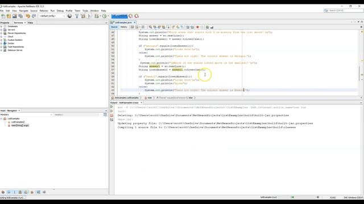Expand the Servers node
Viewport: 364px width, 204px height.
pos(1,30)
